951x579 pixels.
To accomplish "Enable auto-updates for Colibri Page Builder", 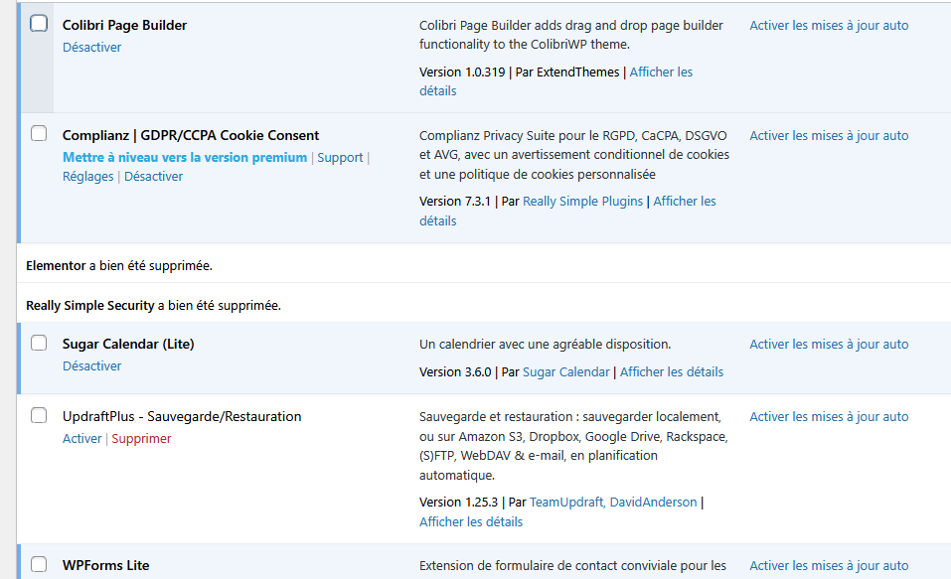I will tap(829, 25).
